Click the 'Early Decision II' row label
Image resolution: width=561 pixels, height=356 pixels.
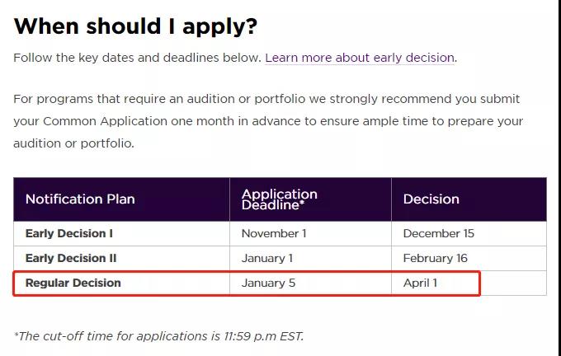click(x=71, y=258)
